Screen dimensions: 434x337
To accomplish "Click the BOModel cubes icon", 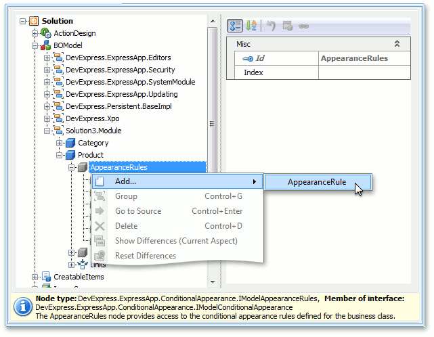I will [45, 45].
